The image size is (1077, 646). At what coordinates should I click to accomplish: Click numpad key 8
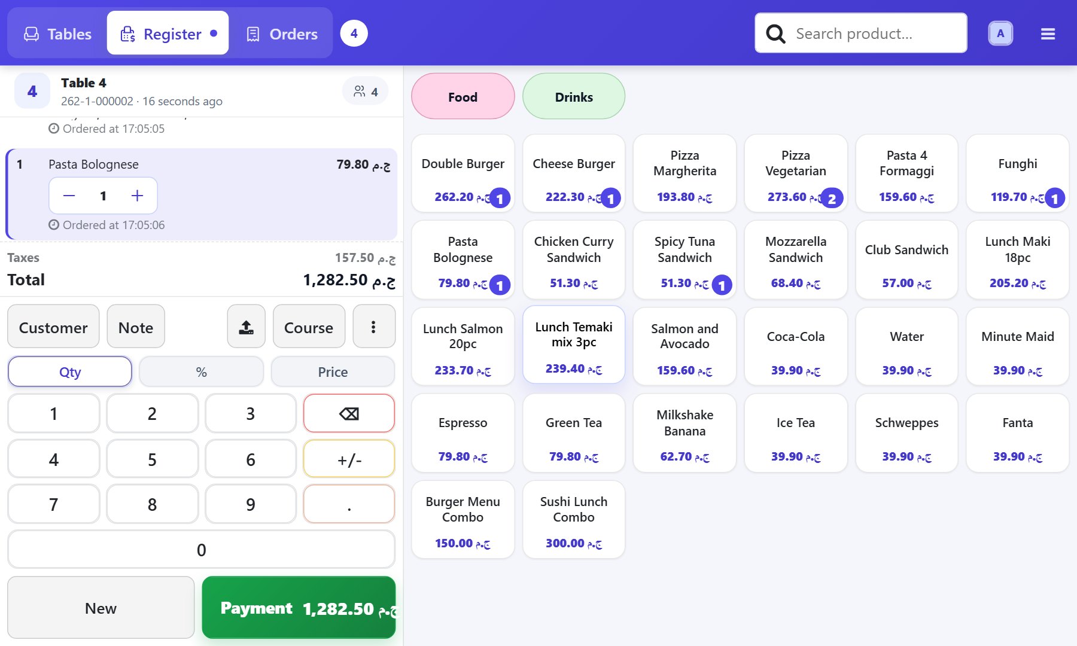coord(152,504)
